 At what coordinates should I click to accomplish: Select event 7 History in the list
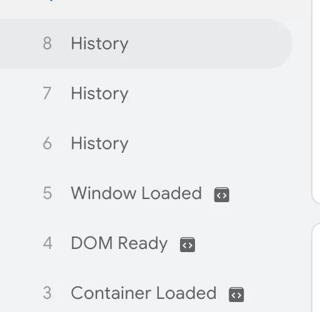click(146, 94)
